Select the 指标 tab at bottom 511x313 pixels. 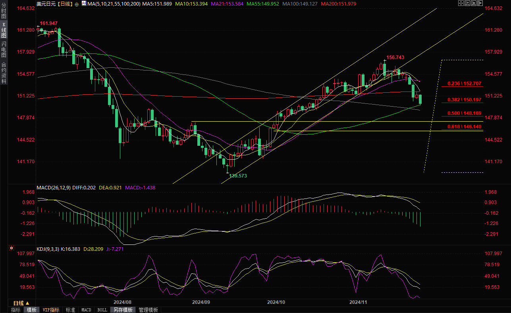pyautogui.click(x=16, y=310)
